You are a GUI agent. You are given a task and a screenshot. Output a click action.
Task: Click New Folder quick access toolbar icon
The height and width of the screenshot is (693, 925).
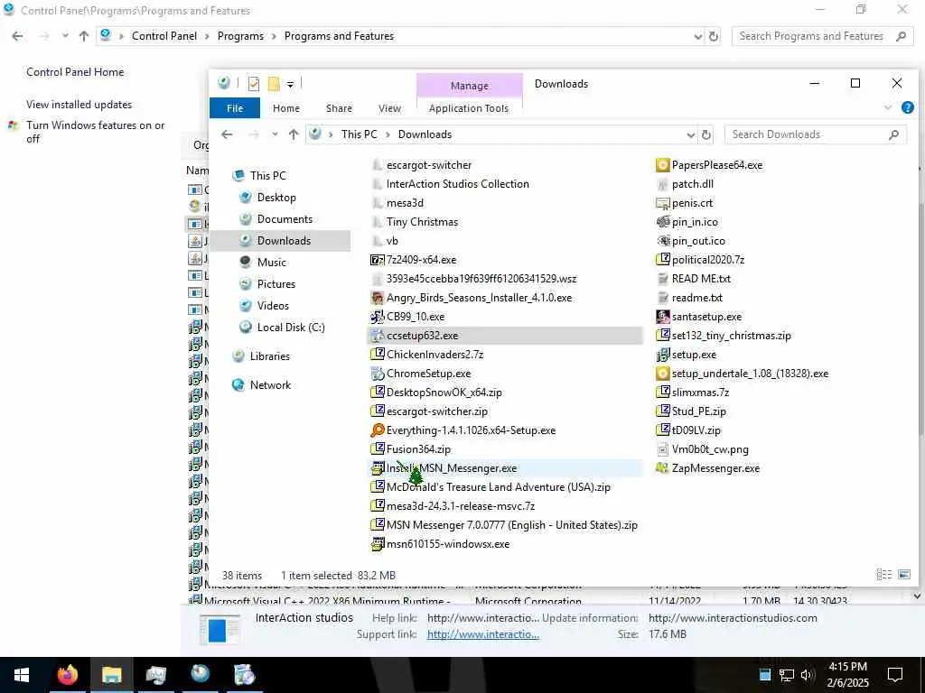coord(274,84)
